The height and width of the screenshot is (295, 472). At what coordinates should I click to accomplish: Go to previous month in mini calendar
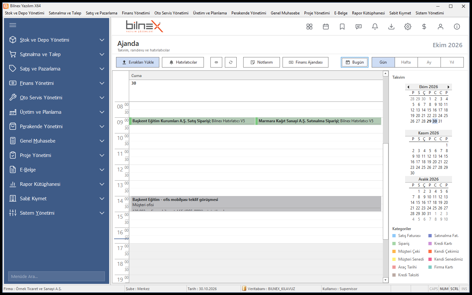point(408,87)
